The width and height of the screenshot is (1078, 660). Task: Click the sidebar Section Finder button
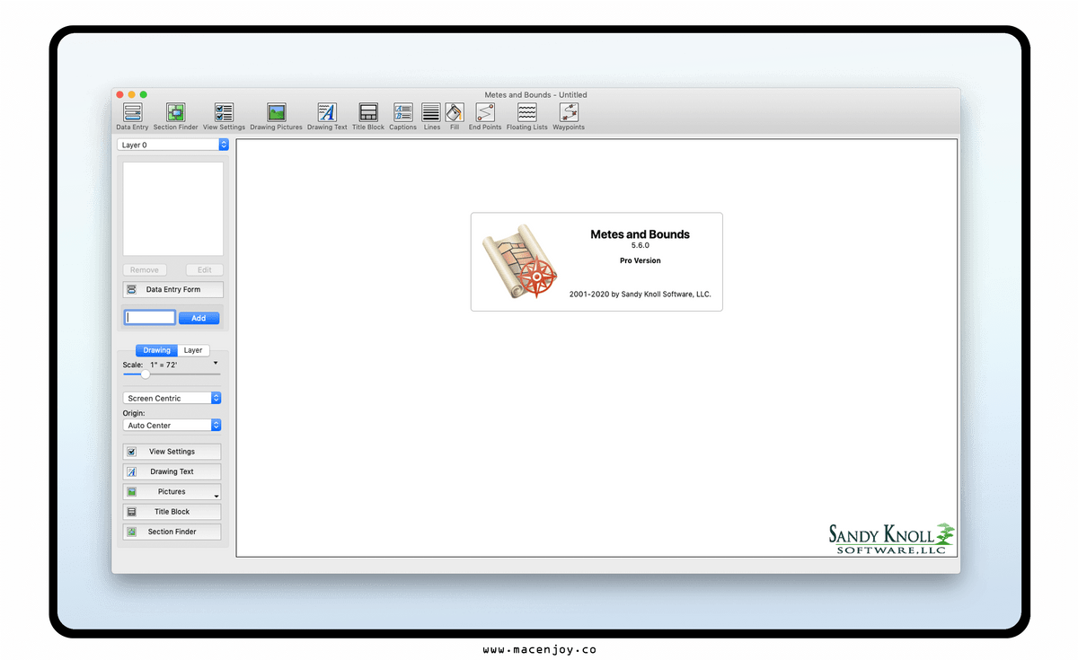click(x=172, y=532)
